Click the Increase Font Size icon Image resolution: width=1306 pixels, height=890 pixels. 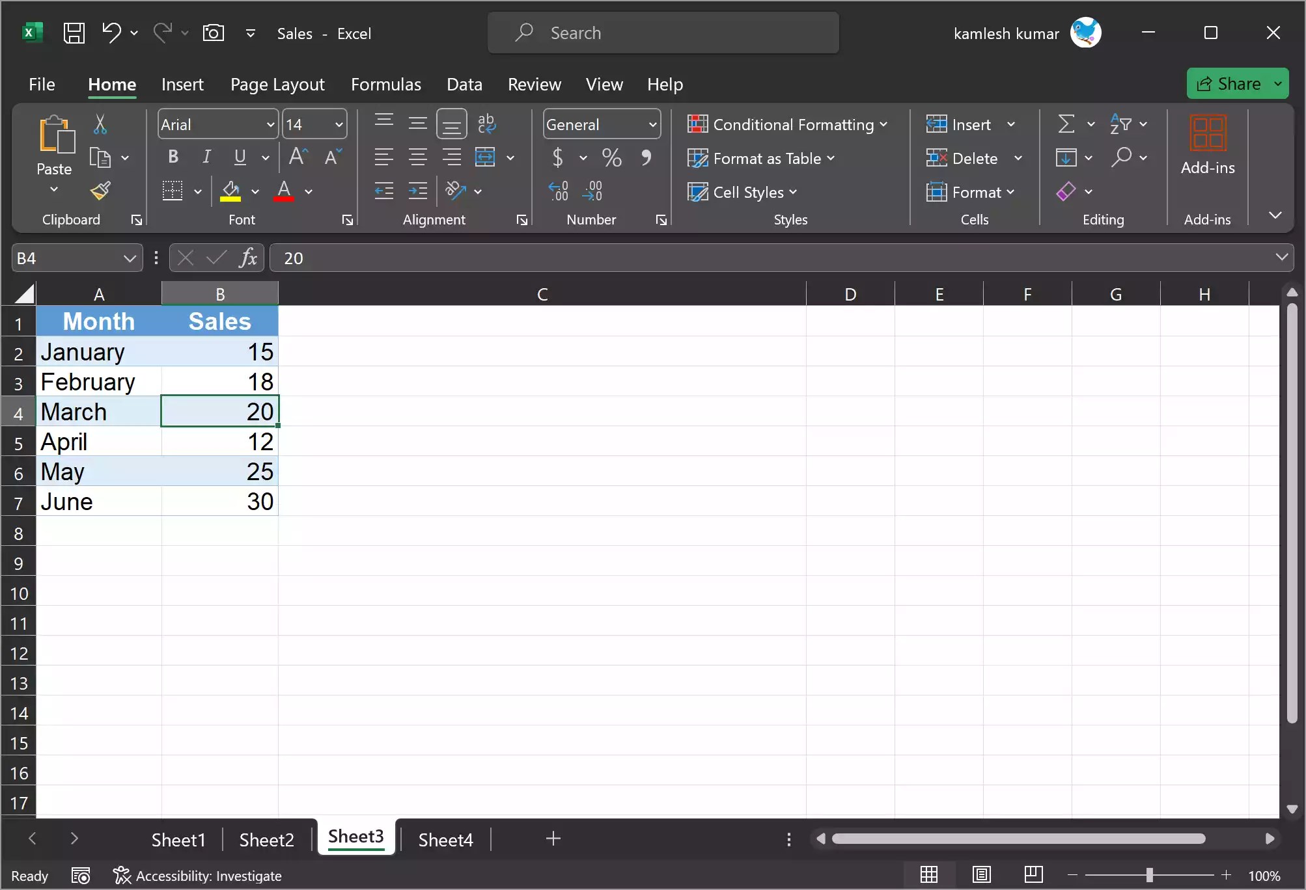click(x=297, y=156)
